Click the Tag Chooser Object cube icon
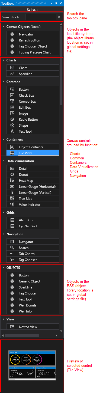 12,46
